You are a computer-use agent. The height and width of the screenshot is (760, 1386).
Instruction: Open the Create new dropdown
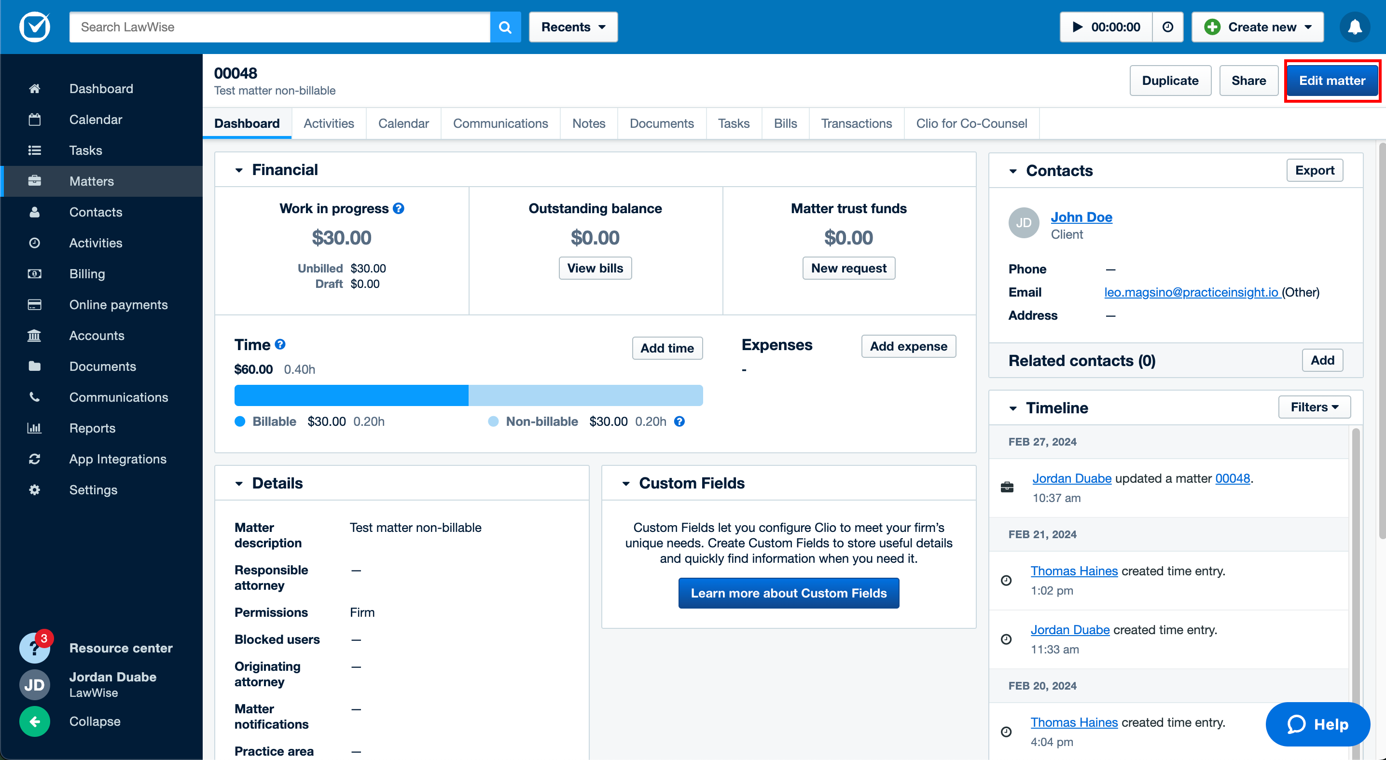(1258, 27)
